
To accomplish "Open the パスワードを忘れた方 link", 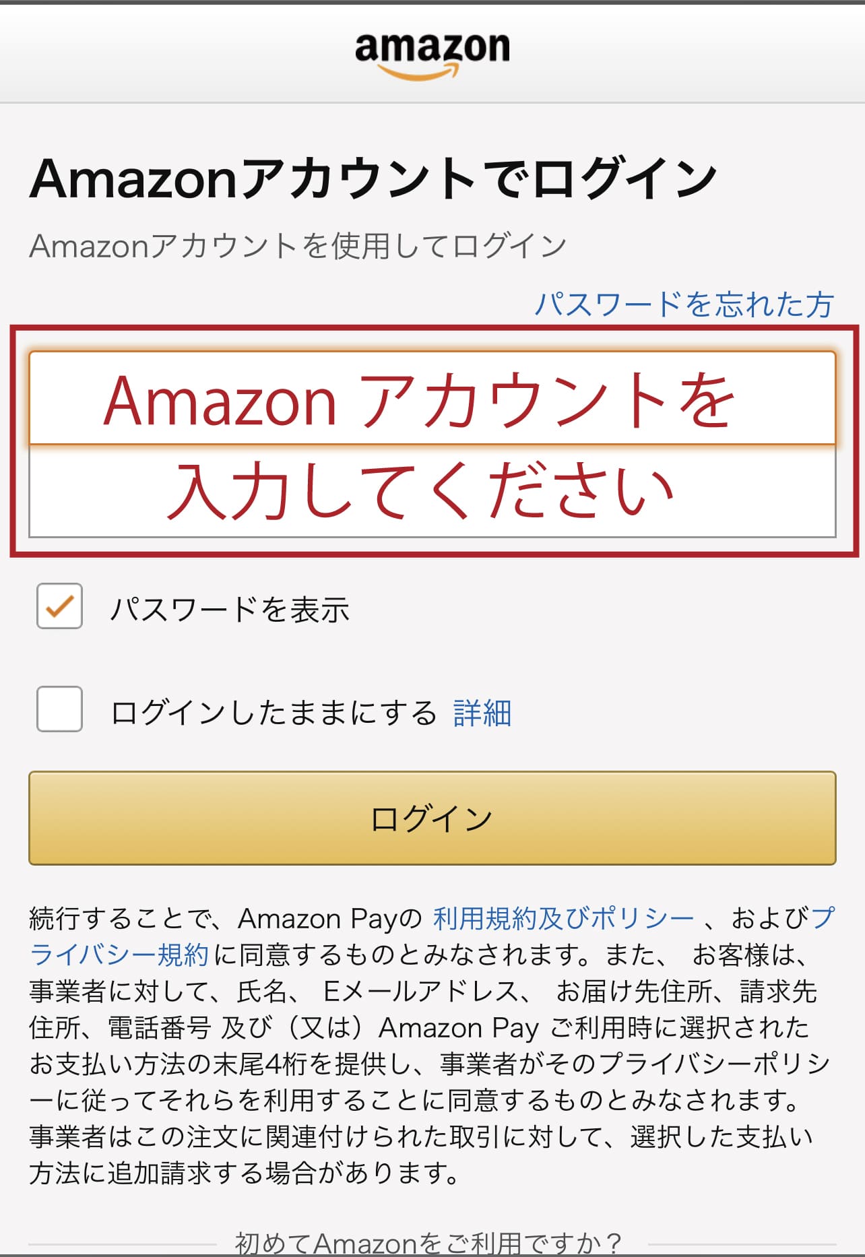I will pos(684,304).
